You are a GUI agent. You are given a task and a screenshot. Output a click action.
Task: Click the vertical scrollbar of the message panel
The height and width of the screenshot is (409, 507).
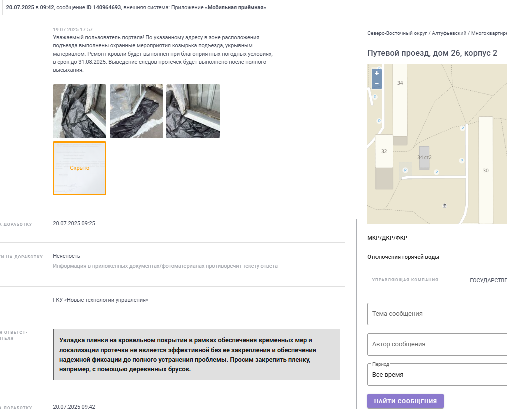(356, 313)
